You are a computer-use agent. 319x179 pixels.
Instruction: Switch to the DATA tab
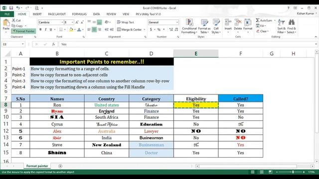pos(96,14)
